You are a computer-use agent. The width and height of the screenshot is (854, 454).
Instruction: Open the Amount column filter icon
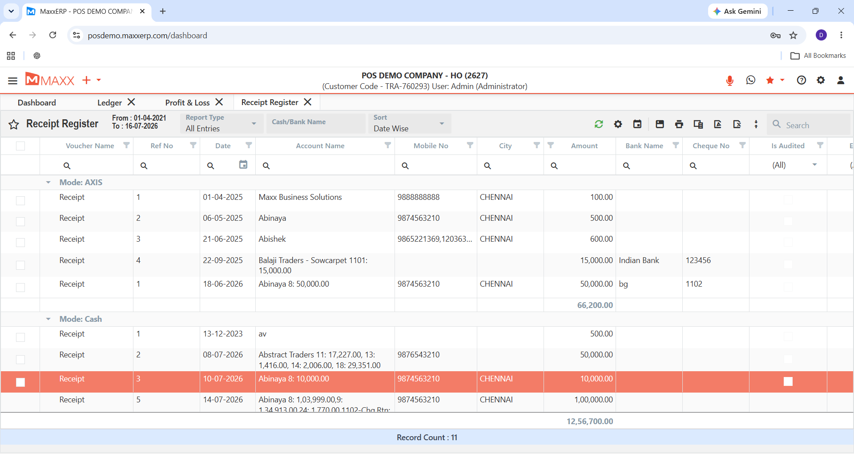pyautogui.click(x=551, y=146)
